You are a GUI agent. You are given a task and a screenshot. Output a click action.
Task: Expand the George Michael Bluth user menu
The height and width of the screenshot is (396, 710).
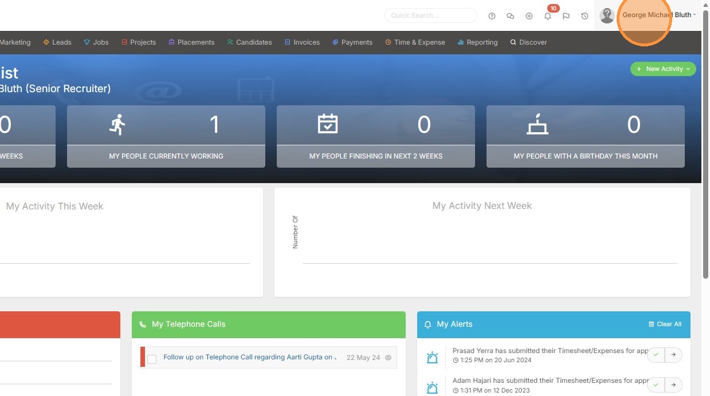click(659, 15)
